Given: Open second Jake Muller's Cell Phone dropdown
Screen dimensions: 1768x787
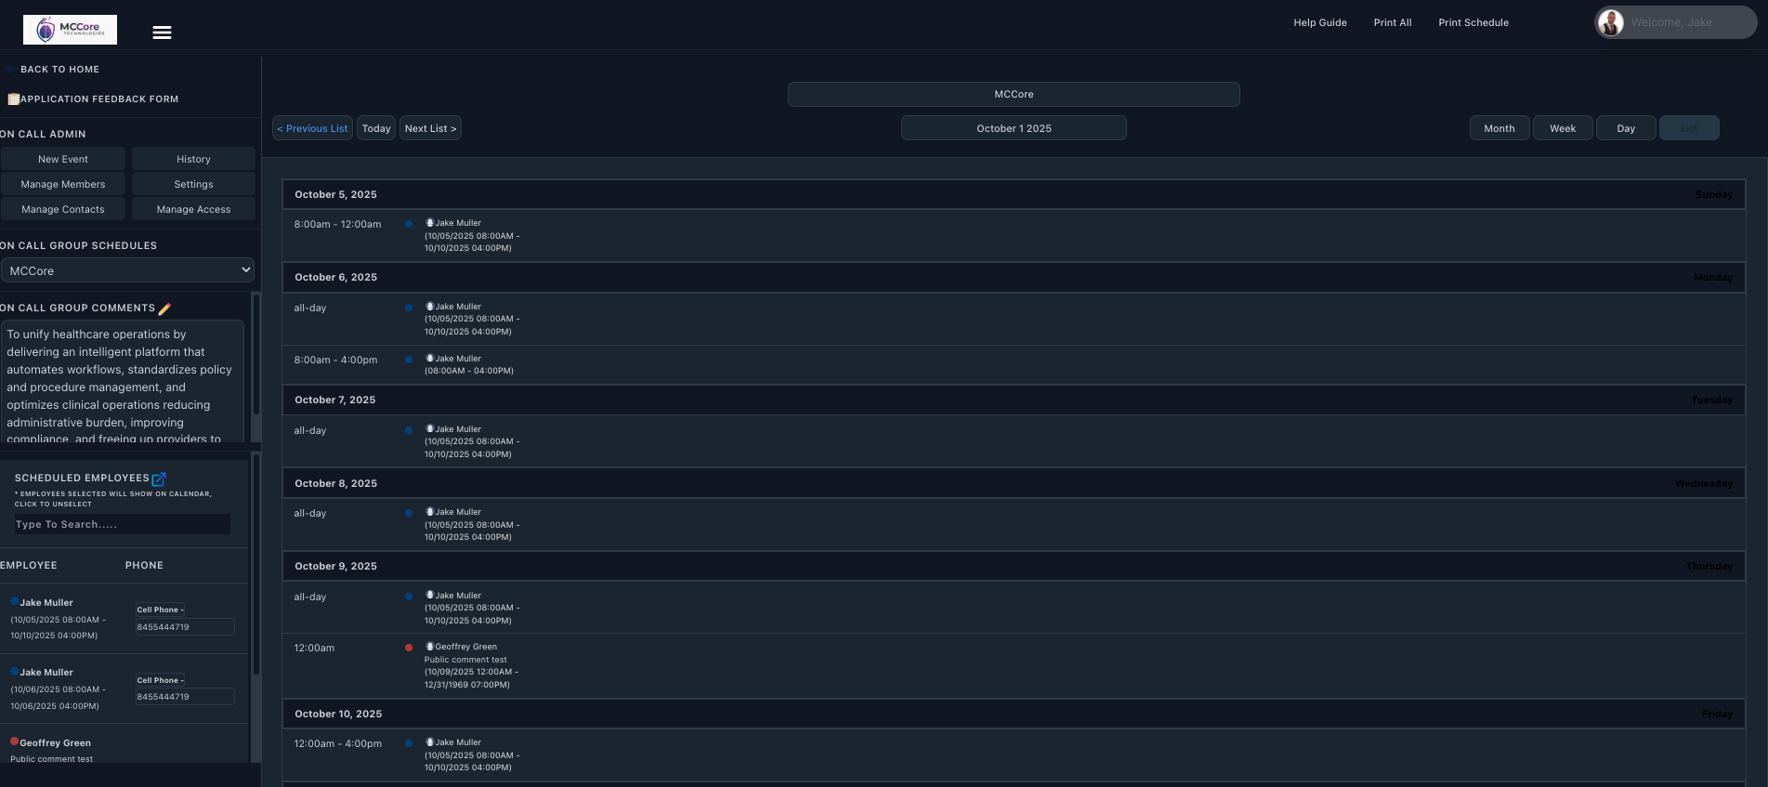Looking at the screenshot, I should pos(160,680).
